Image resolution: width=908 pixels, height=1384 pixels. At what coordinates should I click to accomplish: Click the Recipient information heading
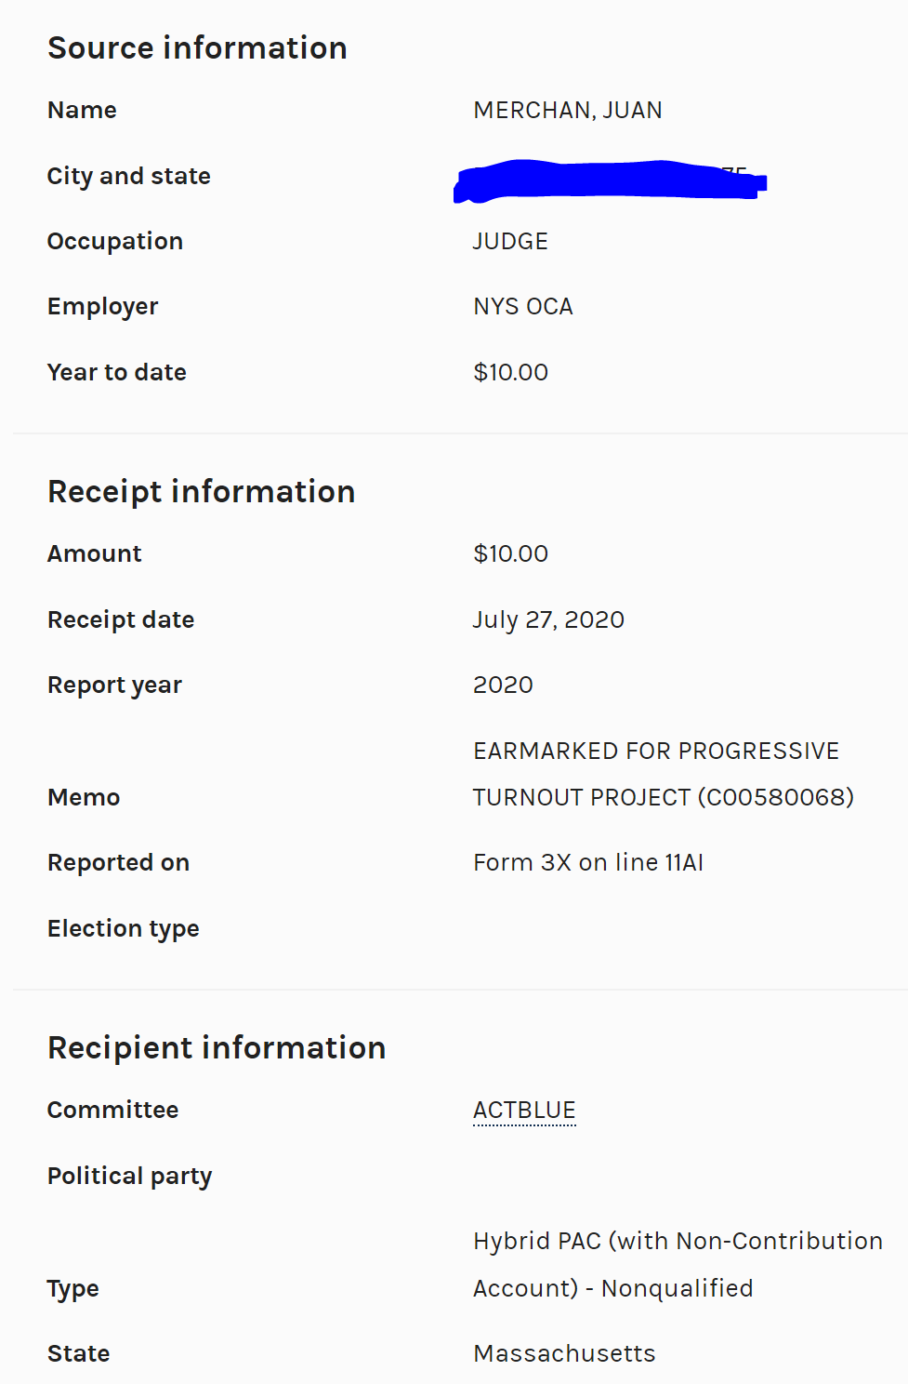point(216,1048)
